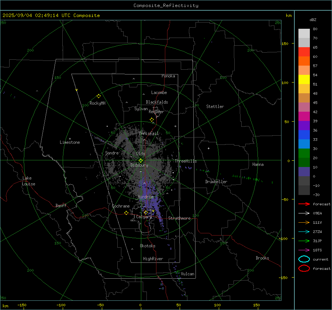Viewport: 332px width, 310px height.
Task: Click the dBZ label above the color scale
Action: (x=313, y=20)
